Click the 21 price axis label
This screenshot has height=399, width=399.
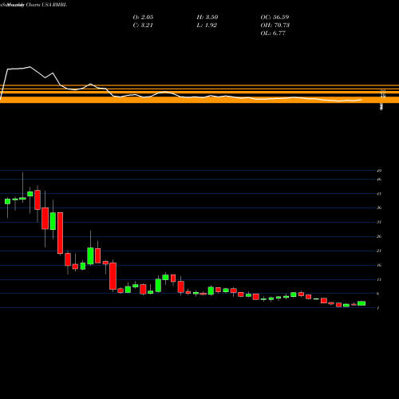click(379, 251)
